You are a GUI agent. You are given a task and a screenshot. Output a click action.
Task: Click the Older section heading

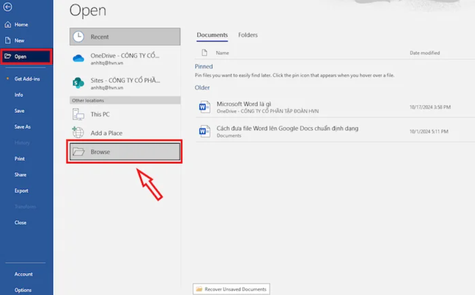click(x=202, y=88)
